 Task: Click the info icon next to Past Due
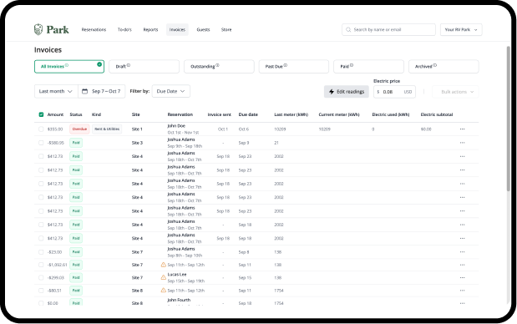point(286,65)
